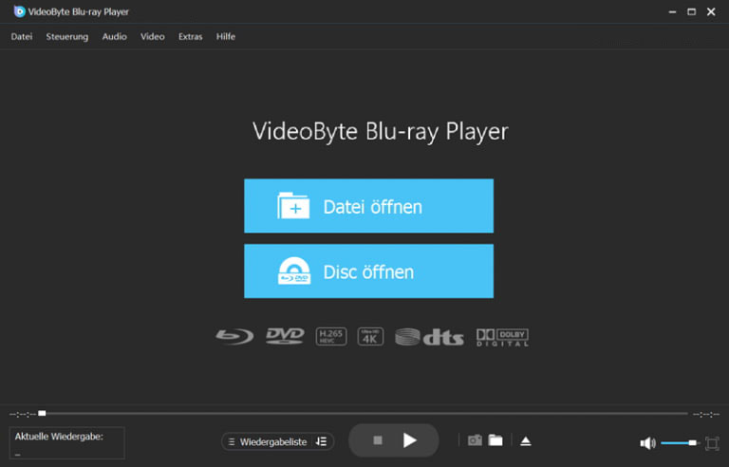Take a snapshot with the camera icon
The image size is (729, 467).
pos(475,440)
